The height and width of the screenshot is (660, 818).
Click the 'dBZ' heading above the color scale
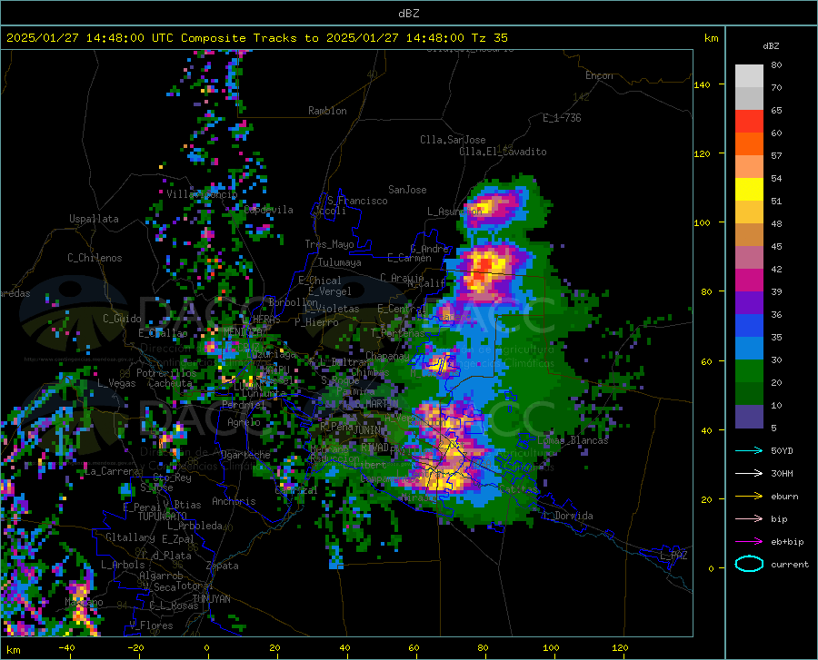coord(771,45)
